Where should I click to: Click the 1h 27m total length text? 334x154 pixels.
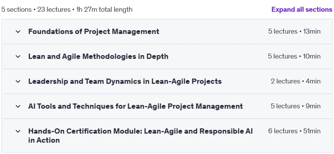(104, 9)
